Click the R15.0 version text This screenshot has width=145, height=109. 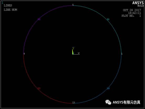[x=141, y=6]
